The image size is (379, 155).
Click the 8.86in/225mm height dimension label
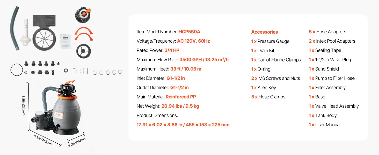click(x=24, y=105)
